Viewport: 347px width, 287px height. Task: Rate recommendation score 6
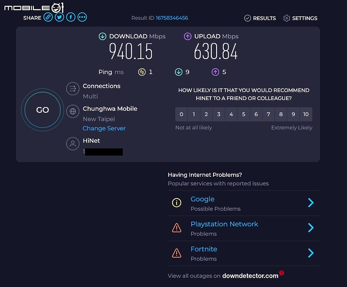pyautogui.click(x=256, y=114)
